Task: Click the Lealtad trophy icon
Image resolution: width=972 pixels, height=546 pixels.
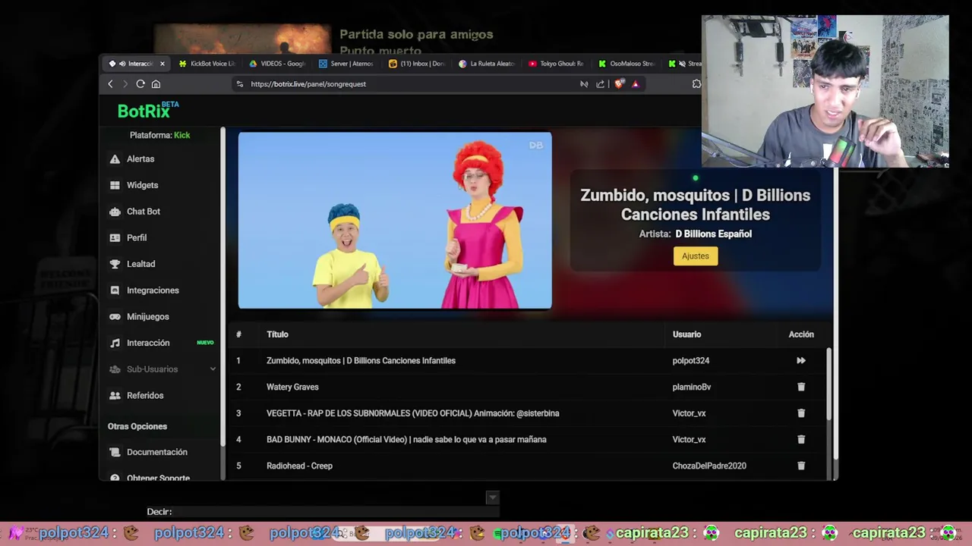Action: click(115, 264)
